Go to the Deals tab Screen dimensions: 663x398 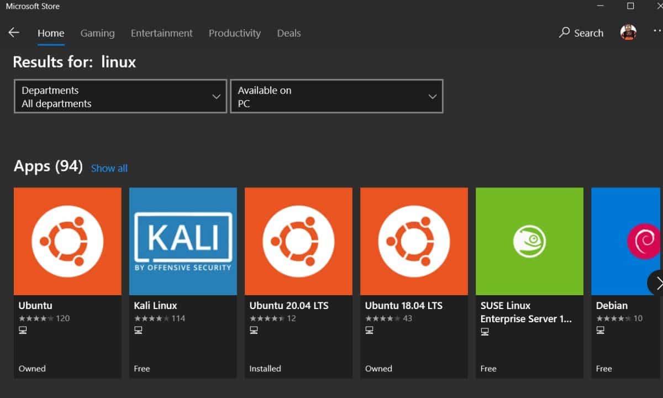point(289,33)
